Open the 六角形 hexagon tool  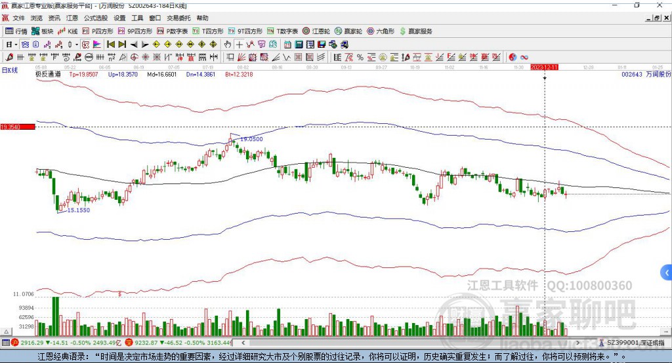click(381, 31)
